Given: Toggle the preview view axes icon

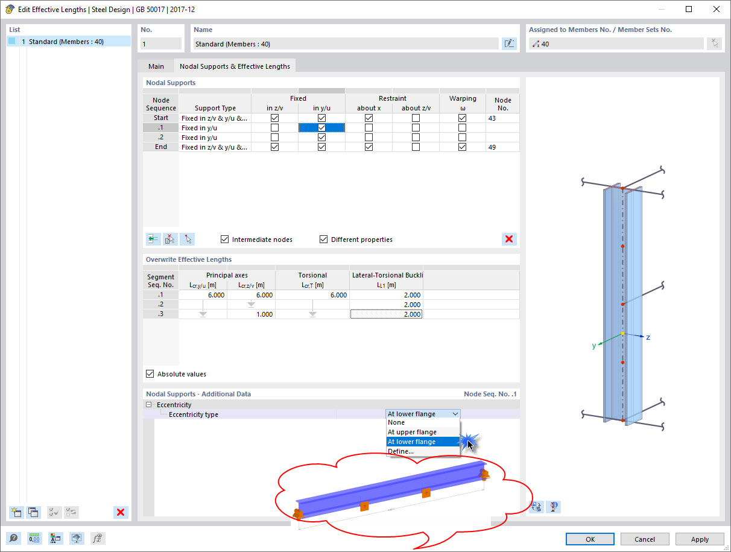Looking at the screenshot, I should pos(536,507).
